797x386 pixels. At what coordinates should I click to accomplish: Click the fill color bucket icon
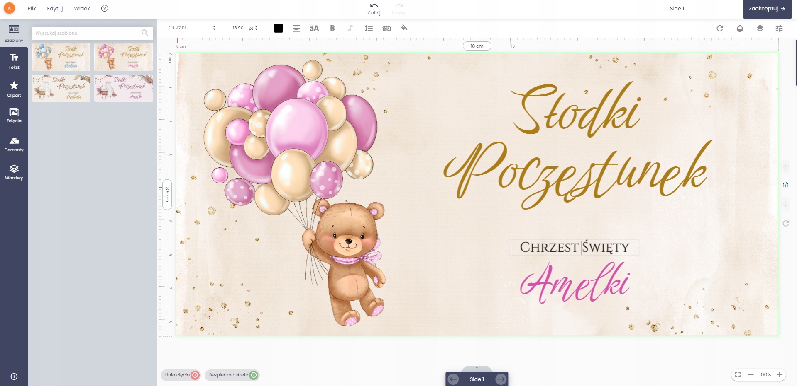(x=404, y=28)
